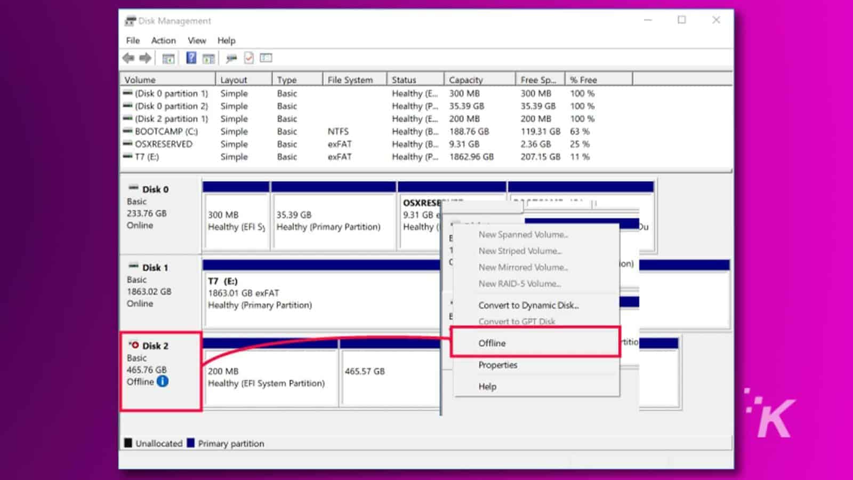Click the Back navigation arrow in the toolbar
The height and width of the screenshot is (480, 853).
[x=128, y=58]
